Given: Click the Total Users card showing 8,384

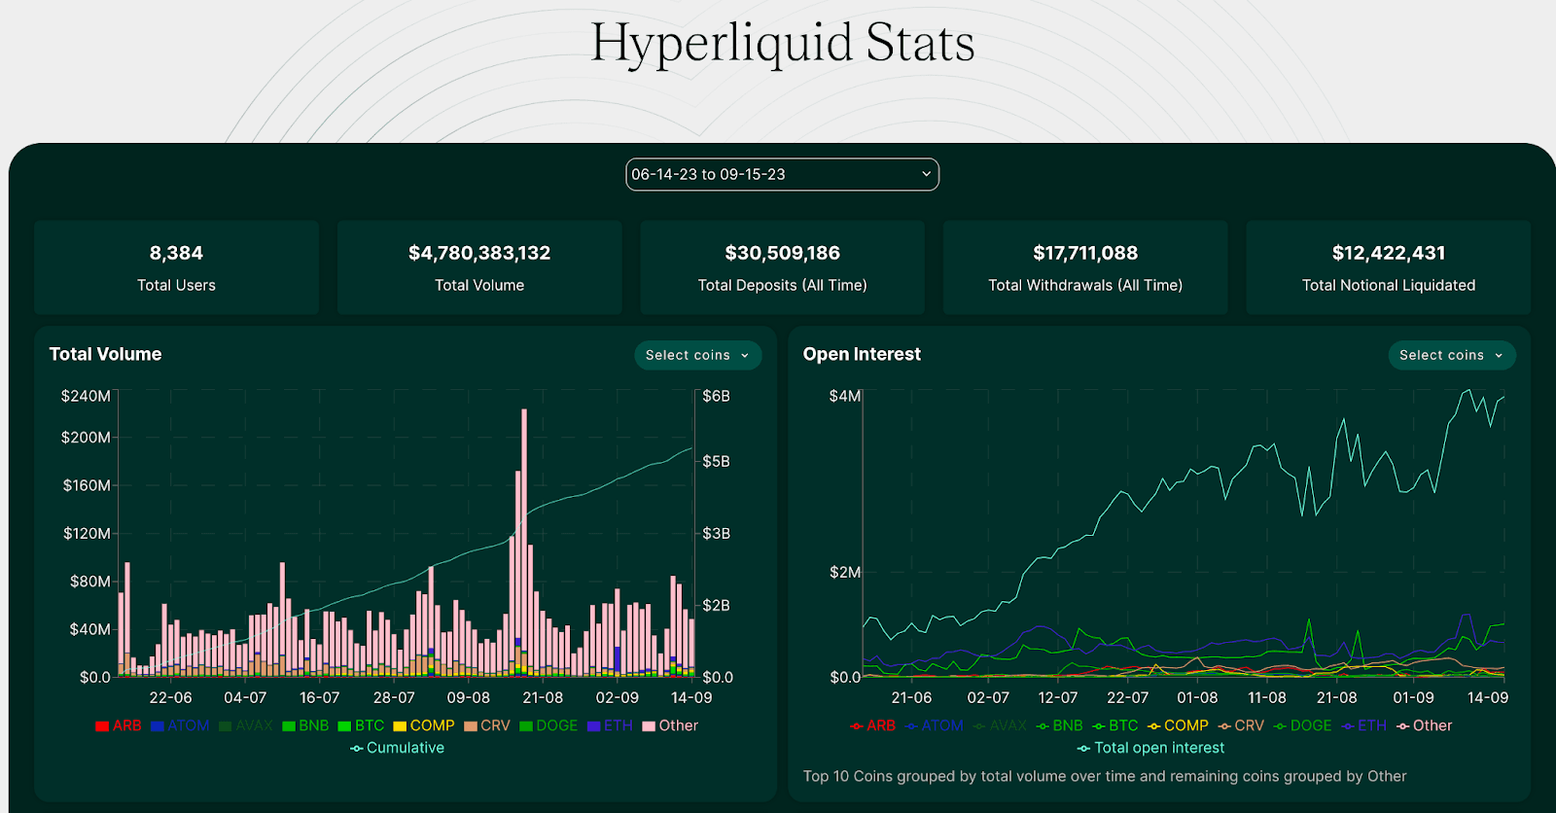Looking at the screenshot, I should (176, 267).
